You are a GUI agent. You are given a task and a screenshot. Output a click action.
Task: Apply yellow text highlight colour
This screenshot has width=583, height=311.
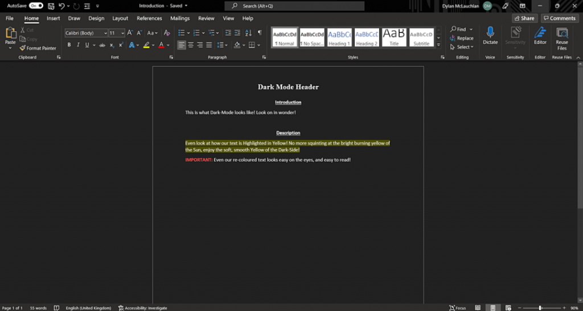[x=146, y=45]
